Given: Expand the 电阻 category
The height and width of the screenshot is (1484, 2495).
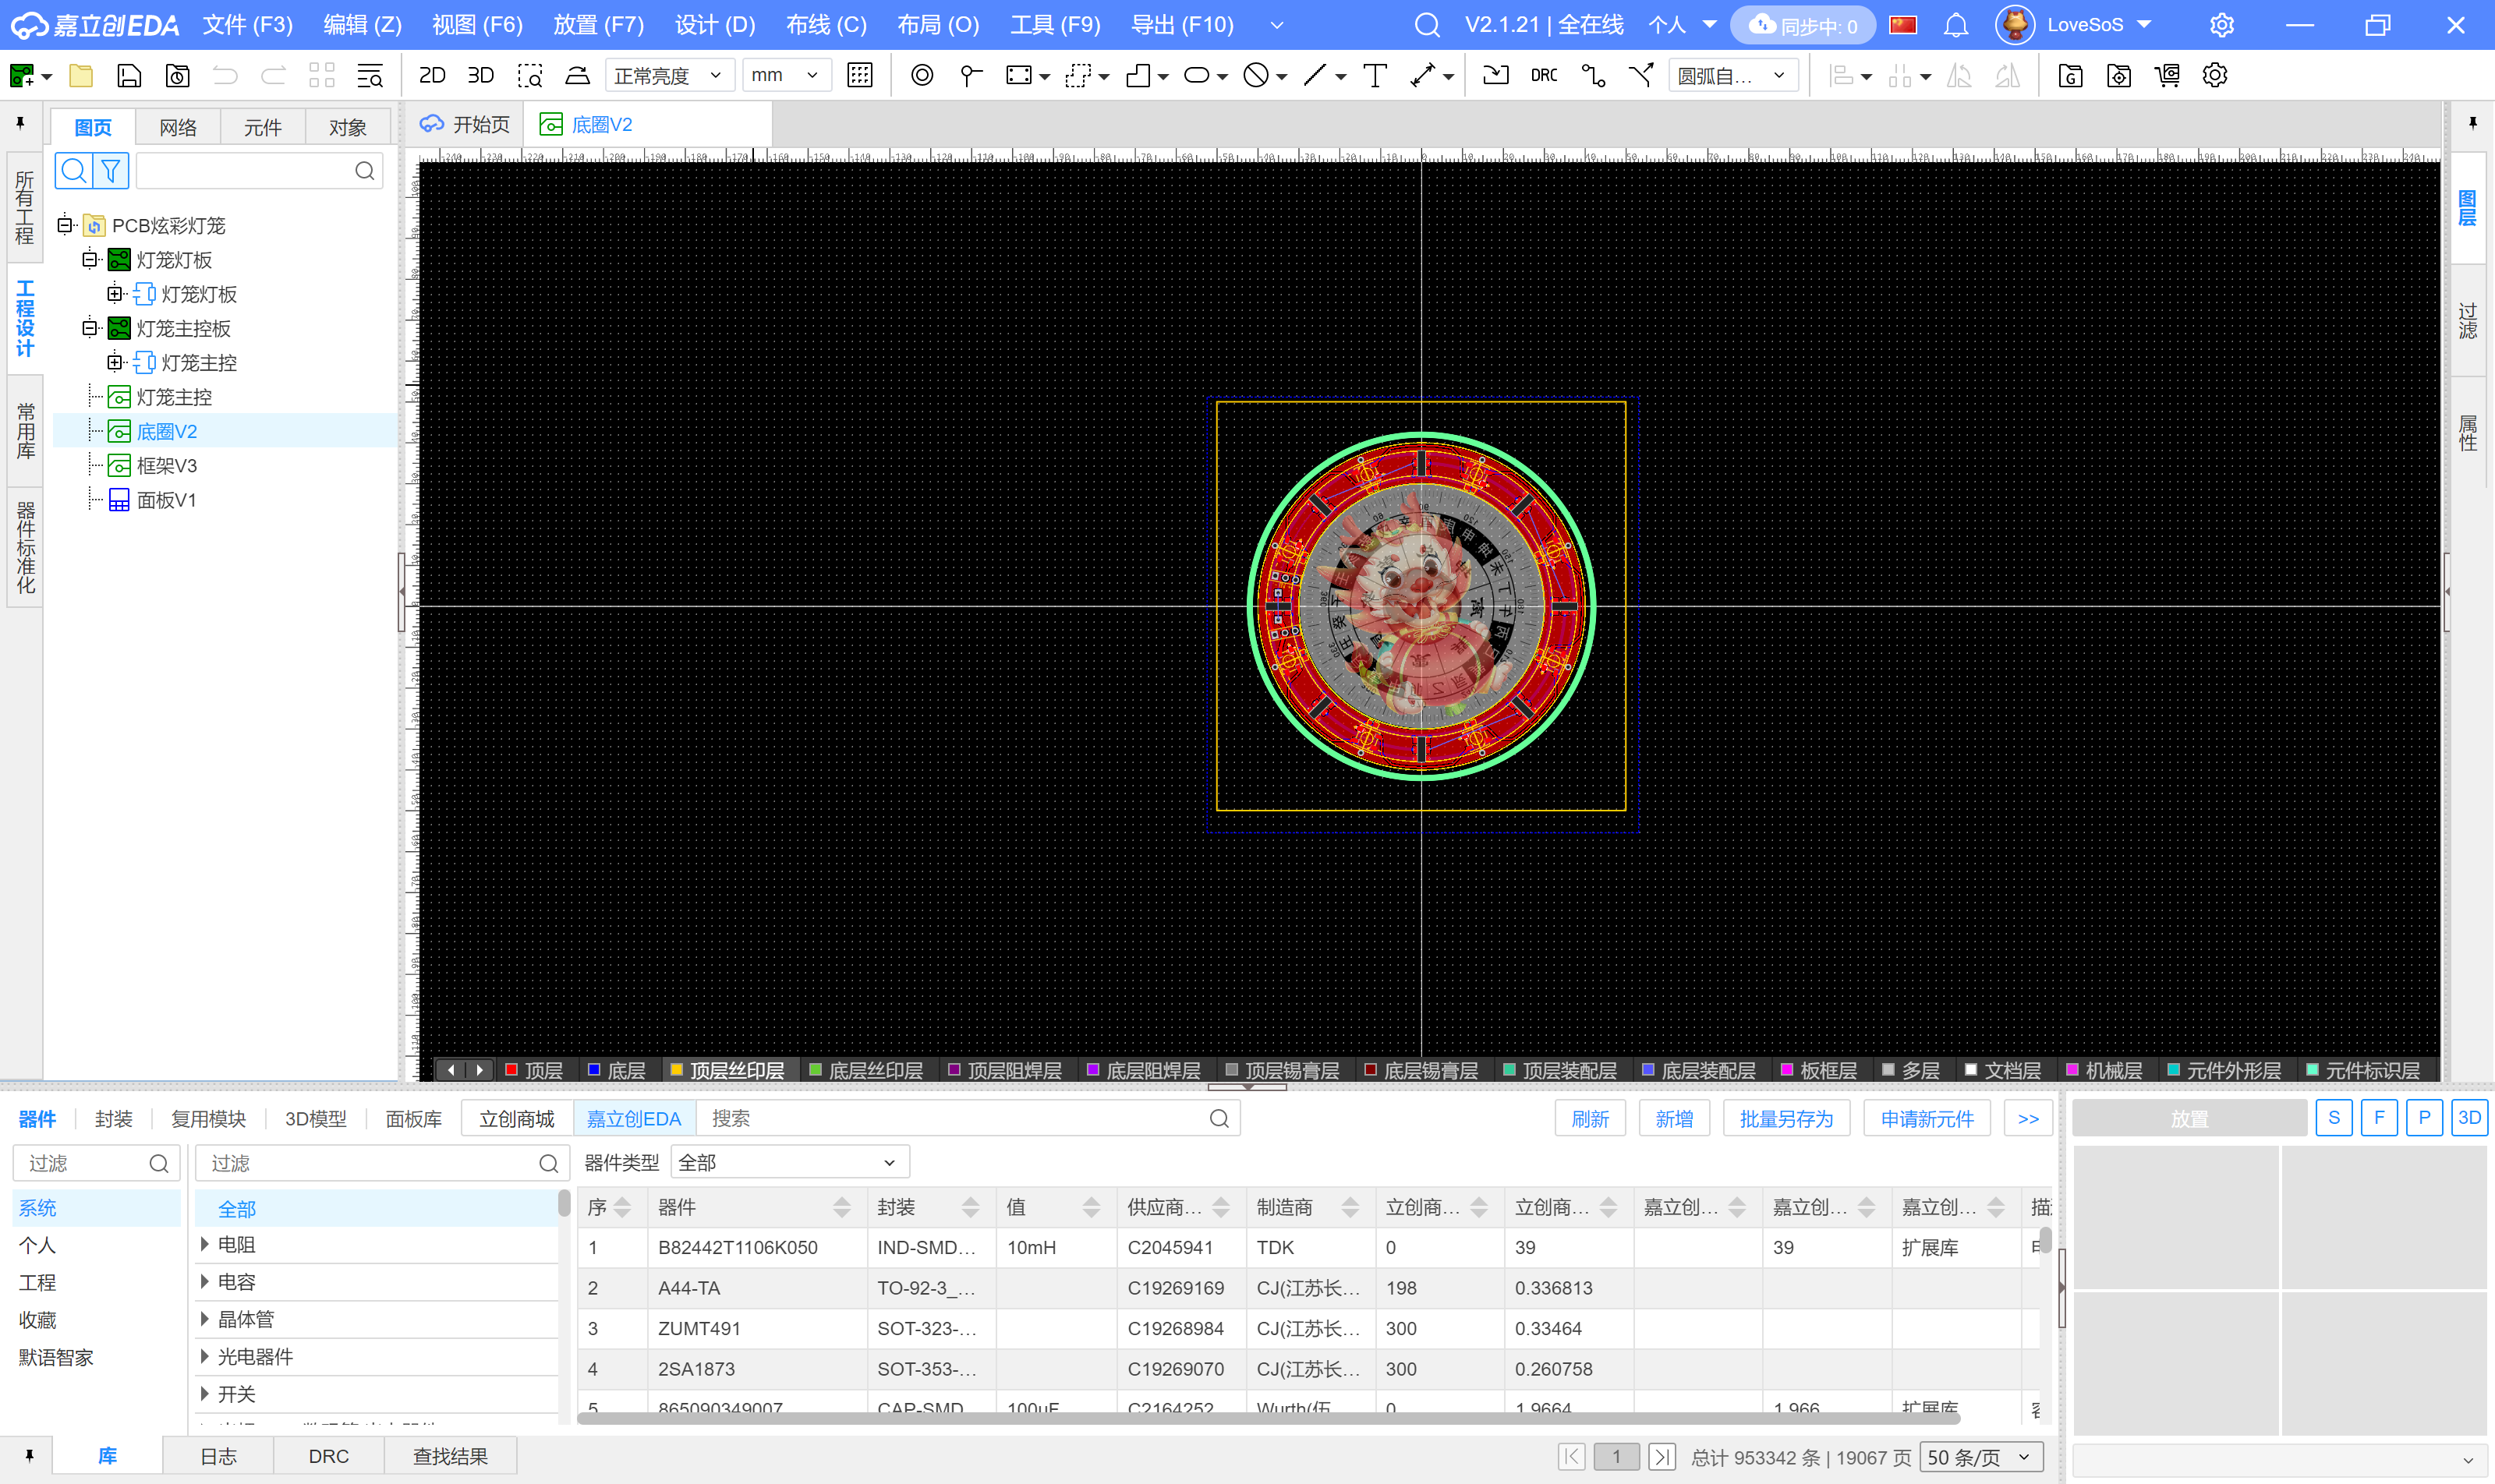Looking at the screenshot, I should [205, 1244].
